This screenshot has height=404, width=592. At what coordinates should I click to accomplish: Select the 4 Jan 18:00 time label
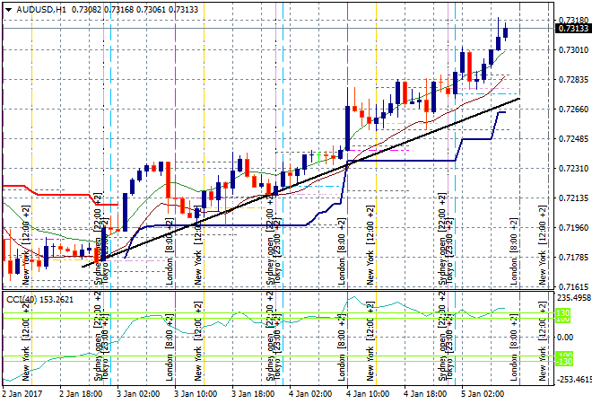[x=426, y=393]
